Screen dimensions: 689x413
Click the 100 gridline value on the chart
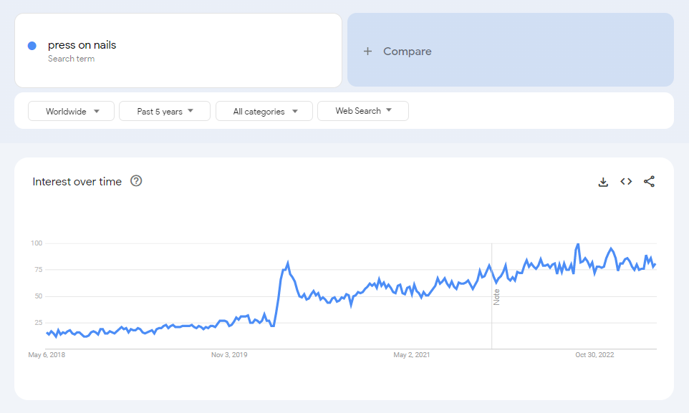click(37, 243)
